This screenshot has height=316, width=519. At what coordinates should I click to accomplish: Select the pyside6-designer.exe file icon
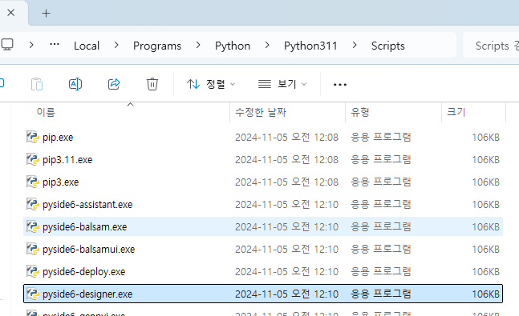[33, 294]
